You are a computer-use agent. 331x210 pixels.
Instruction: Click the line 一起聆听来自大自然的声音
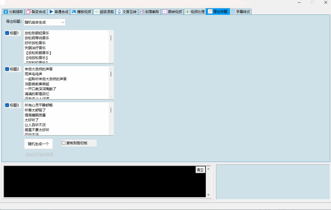click(x=46, y=79)
